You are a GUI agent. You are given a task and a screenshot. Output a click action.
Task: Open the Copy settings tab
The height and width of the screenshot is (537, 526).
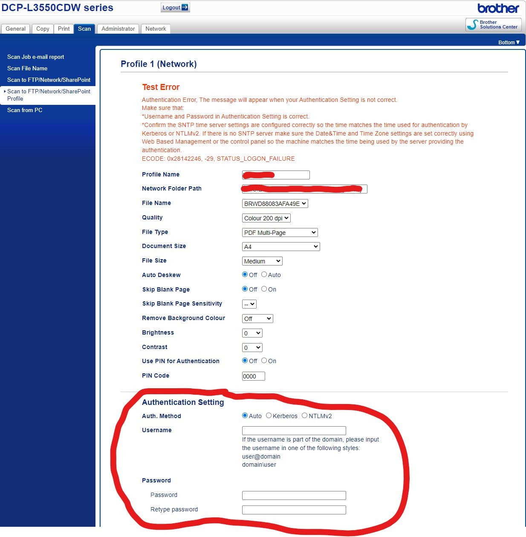click(x=42, y=29)
